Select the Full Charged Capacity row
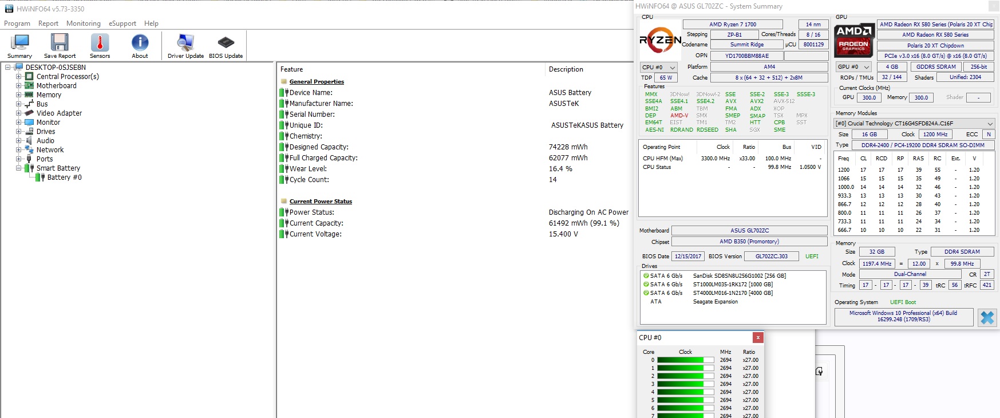Viewport: 1000px width, 418px height. tap(455, 158)
